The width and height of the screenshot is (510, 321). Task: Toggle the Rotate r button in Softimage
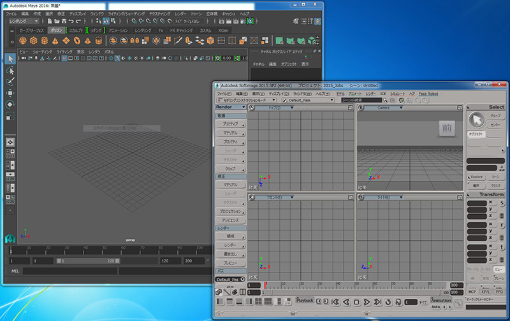coord(502,225)
